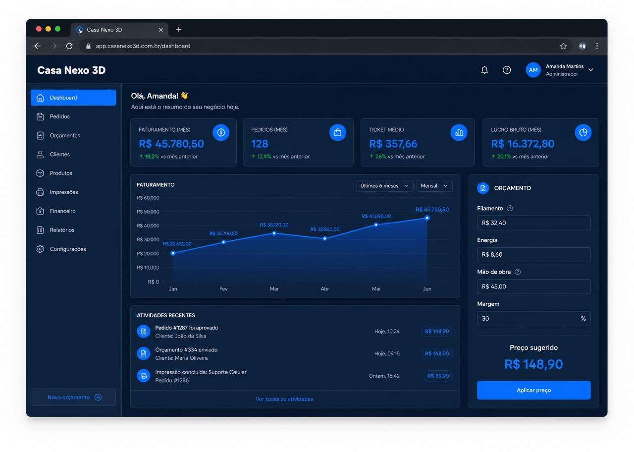Click the Lucro Bruto pie chart icon
This screenshot has height=452, width=634.
(583, 132)
